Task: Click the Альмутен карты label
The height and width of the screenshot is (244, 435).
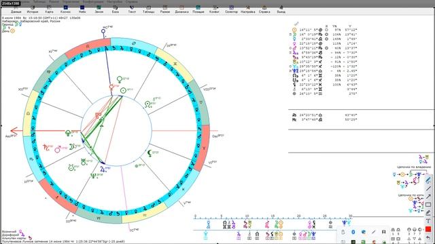Action: point(14,238)
